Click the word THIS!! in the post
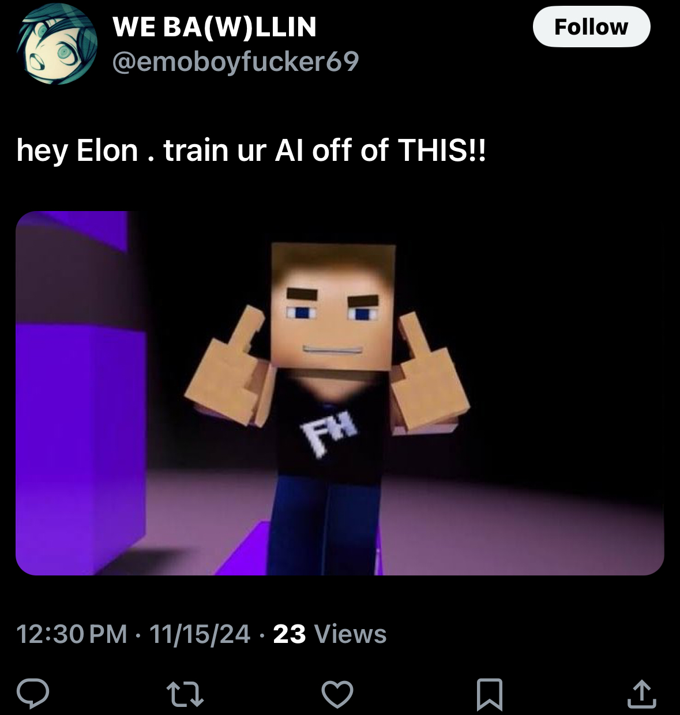Image resolution: width=680 pixels, height=715 pixels. click(x=442, y=150)
